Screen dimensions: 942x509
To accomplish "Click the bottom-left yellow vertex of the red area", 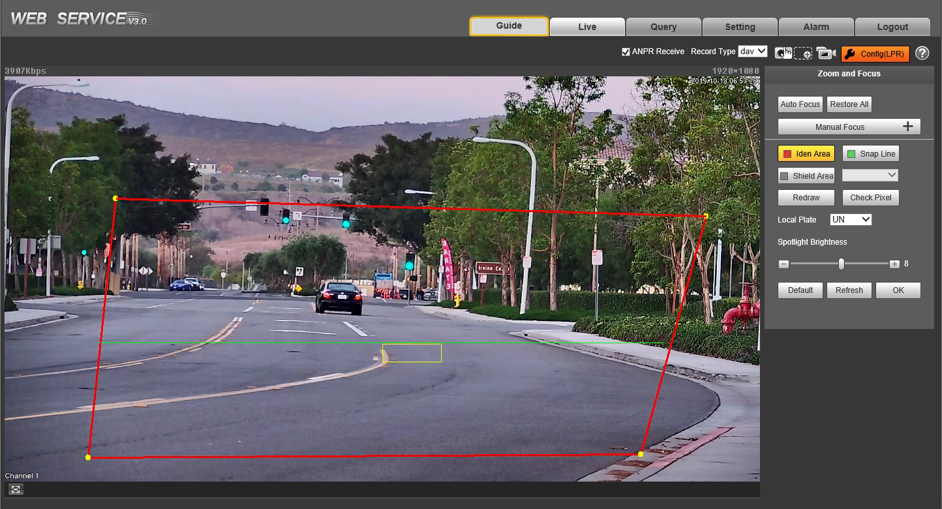I will [x=88, y=457].
